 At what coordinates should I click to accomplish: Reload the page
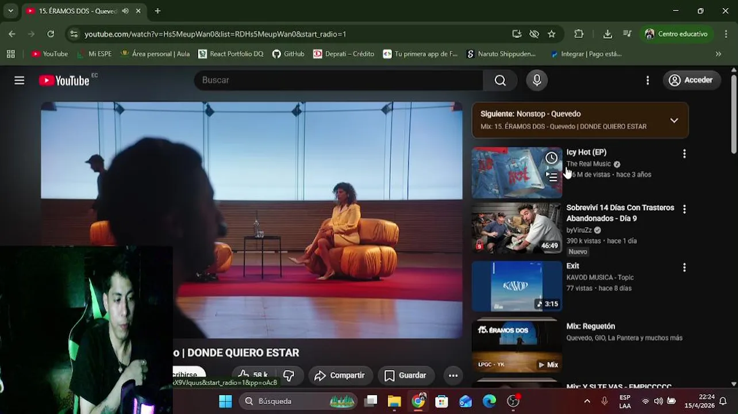pos(51,34)
